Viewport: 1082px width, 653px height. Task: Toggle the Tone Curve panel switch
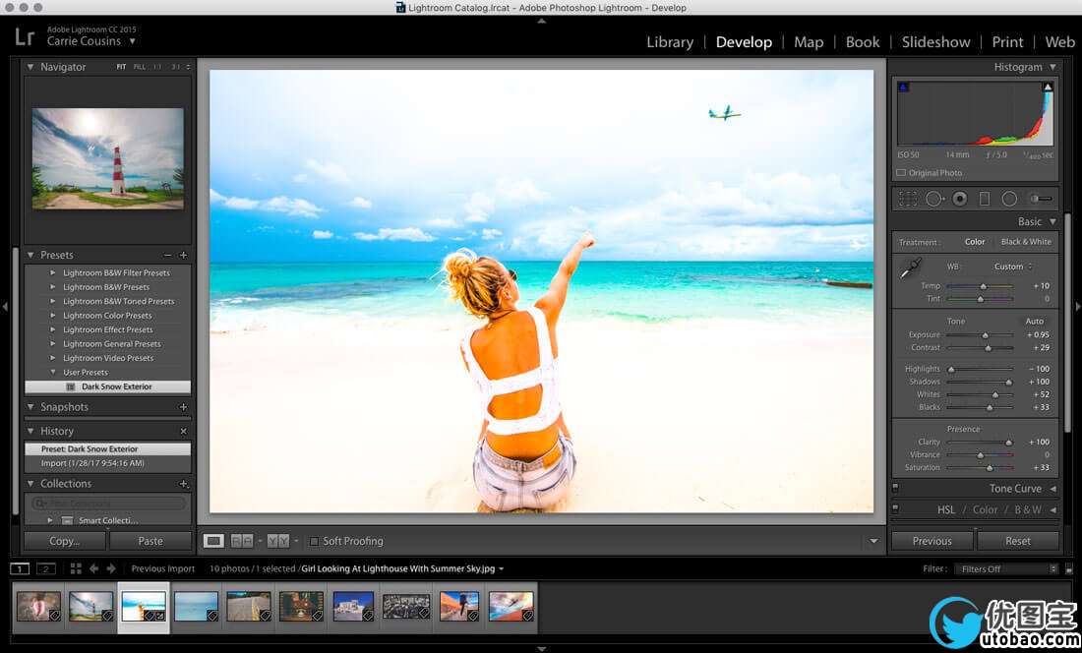(895, 488)
